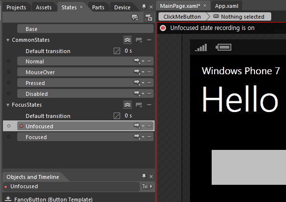Edit FocusStates default transition duration
The image size is (286, 202).
point(128,115)
